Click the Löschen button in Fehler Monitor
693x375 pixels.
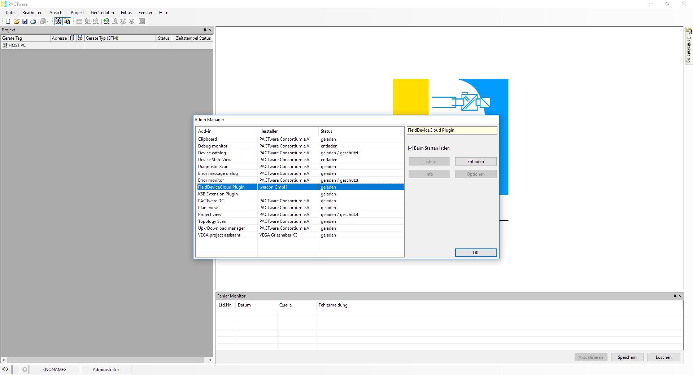pos(664,357)
